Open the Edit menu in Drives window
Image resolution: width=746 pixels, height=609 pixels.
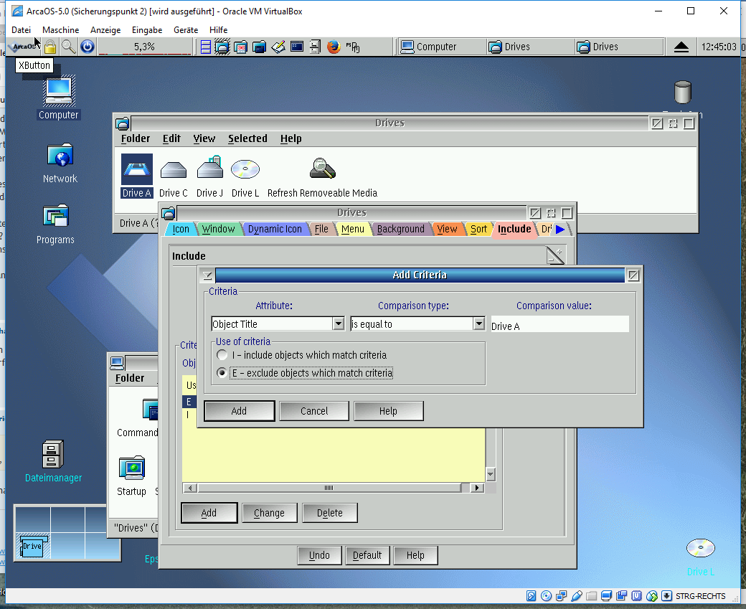click(x=171, y=138)
